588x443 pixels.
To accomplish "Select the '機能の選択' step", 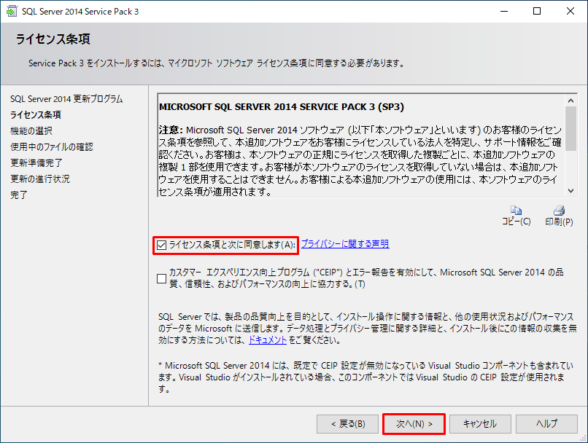I will (31, 130).
